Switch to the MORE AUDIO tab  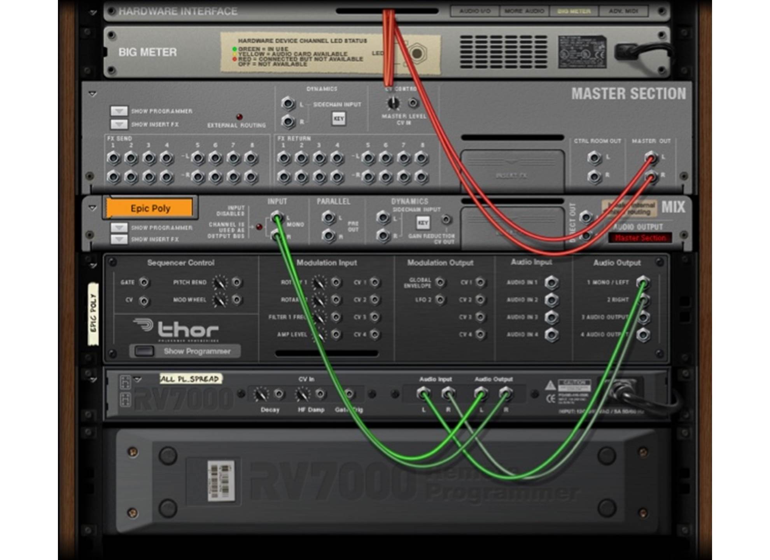pyautogui.click(x=524, y=11)
